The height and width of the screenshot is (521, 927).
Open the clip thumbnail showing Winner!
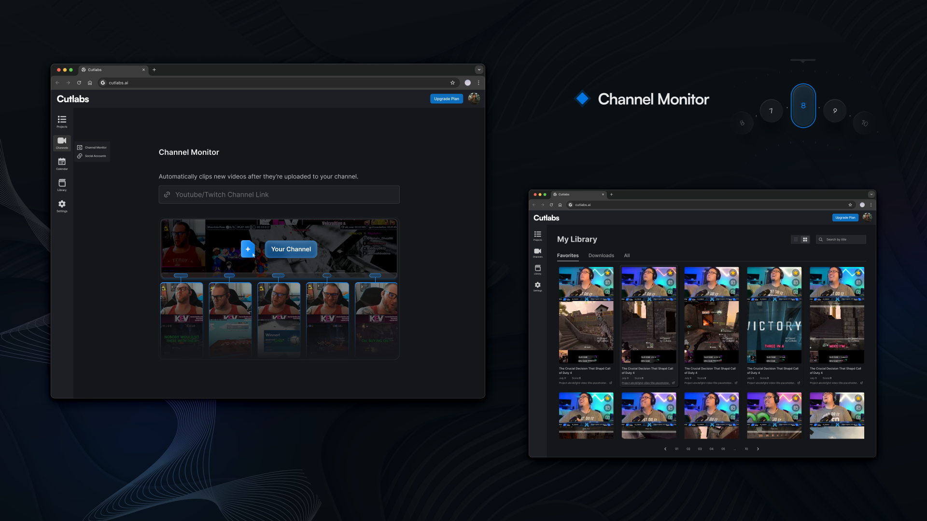point(279,320)
